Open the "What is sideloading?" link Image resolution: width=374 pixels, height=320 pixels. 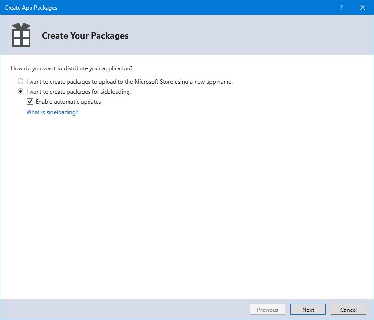click(52, 112)
